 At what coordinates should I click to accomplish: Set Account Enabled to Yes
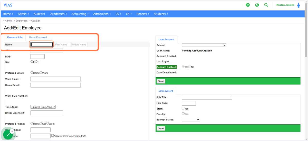click(183, 67)
